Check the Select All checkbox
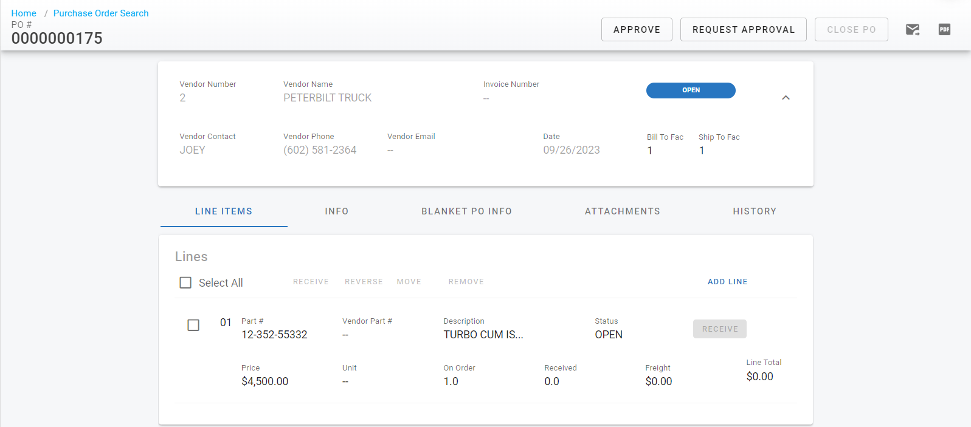Screen dimensions: 971x427 [x=185, y=283]
